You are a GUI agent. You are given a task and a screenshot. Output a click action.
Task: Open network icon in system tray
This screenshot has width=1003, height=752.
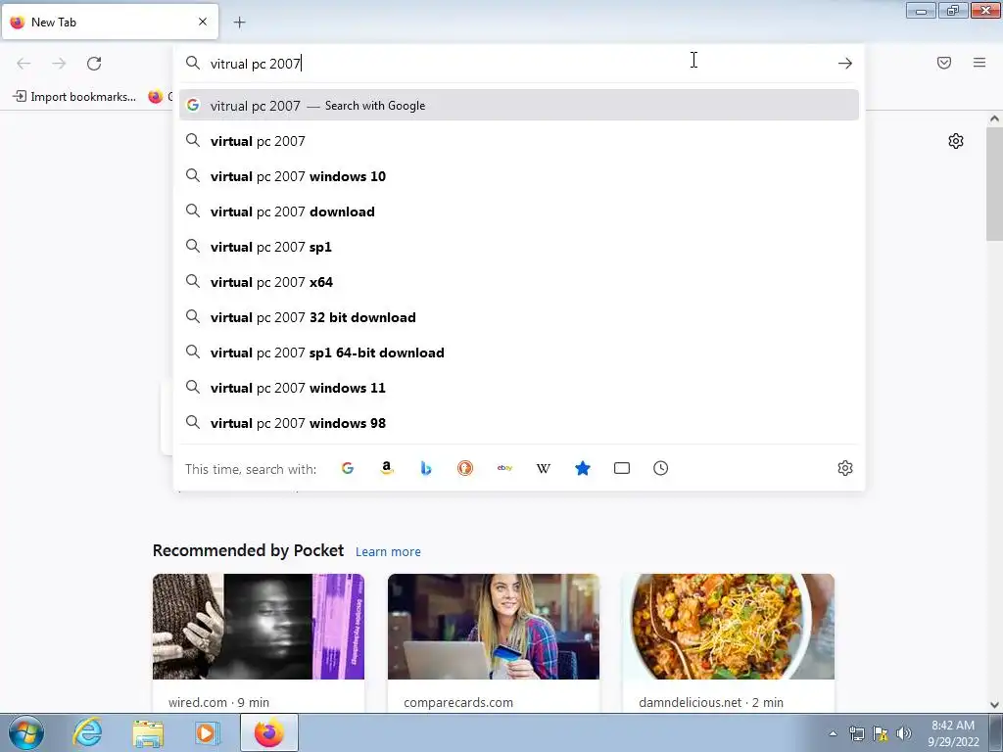tap(856, 733)
